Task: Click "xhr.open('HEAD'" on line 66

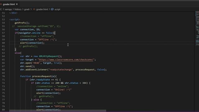Action: click(30, 63)
